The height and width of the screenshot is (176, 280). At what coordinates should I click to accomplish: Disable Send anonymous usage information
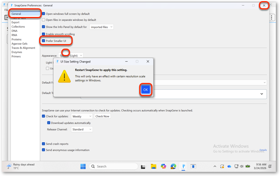point(43,150)
